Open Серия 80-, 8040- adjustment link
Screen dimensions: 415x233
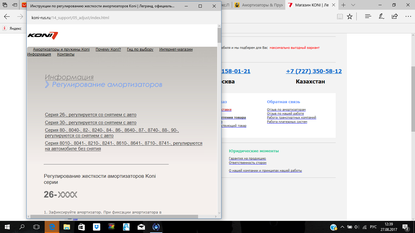click(112, 133)
